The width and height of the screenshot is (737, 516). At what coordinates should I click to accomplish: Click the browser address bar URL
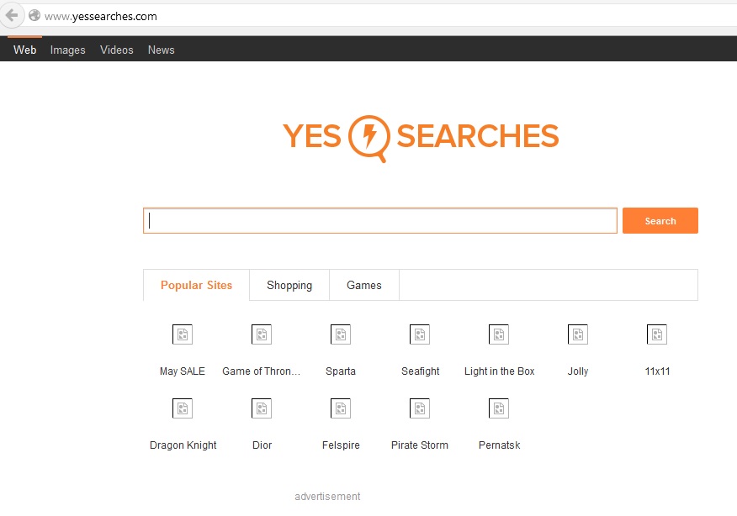(x=101, y=17)
